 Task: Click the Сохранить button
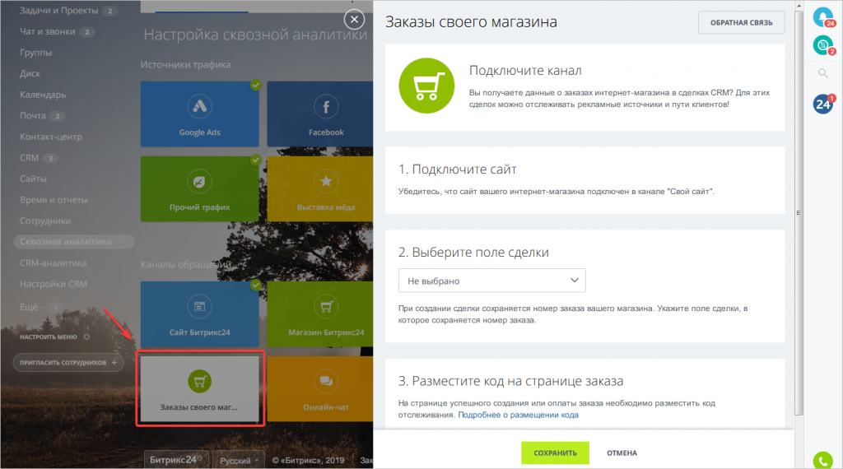(555, 453)
